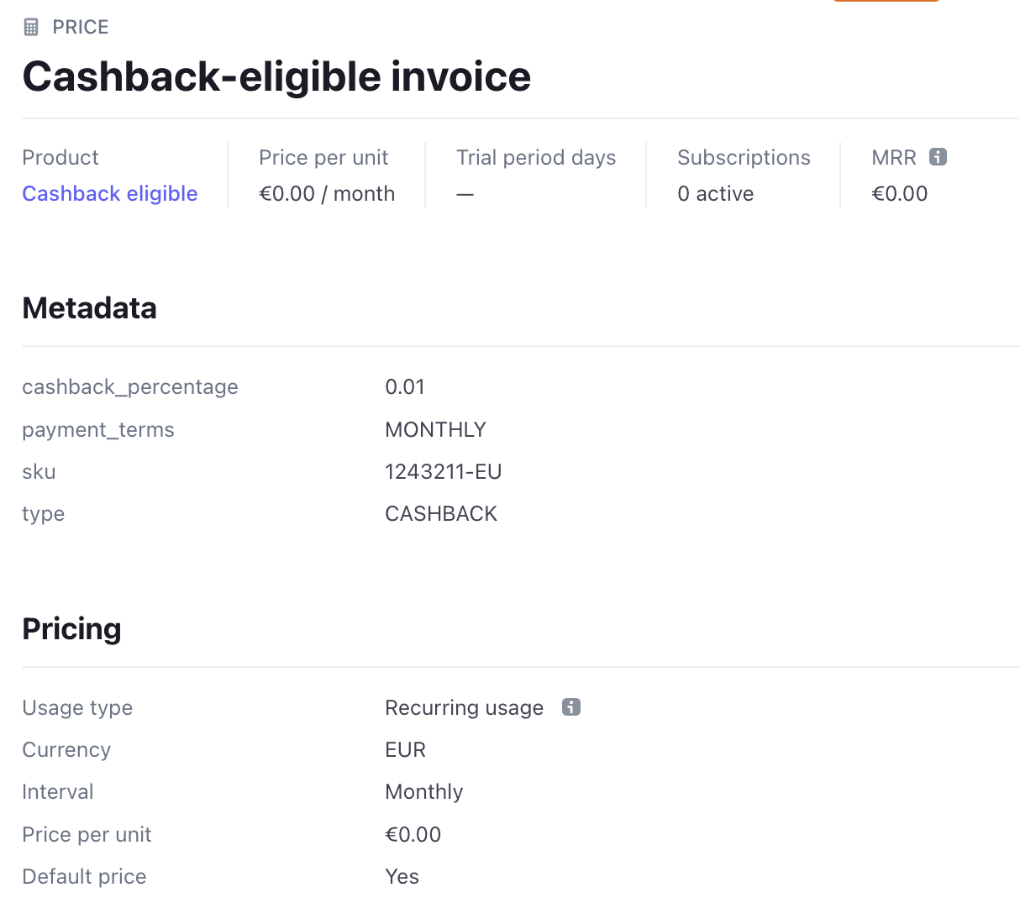
Task: Click the info icon next to MRR €0.00
Action: click(x=938, y=156)
